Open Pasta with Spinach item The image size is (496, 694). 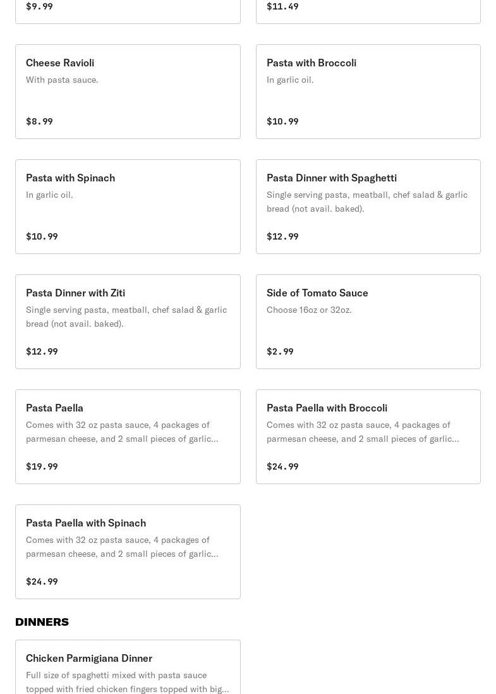click(x=128, y=207)
